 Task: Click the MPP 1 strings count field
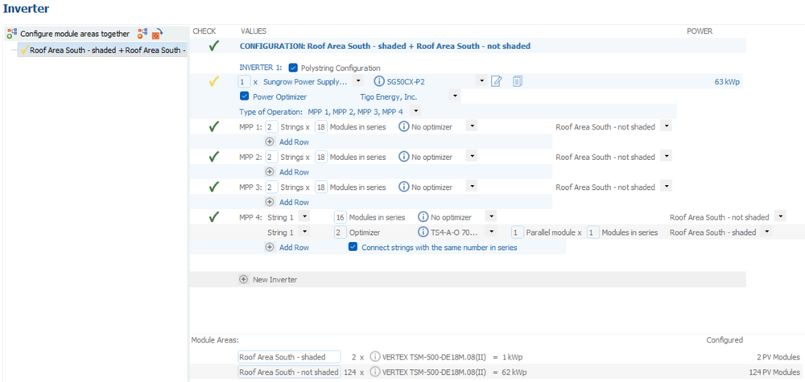click(271, 127)
